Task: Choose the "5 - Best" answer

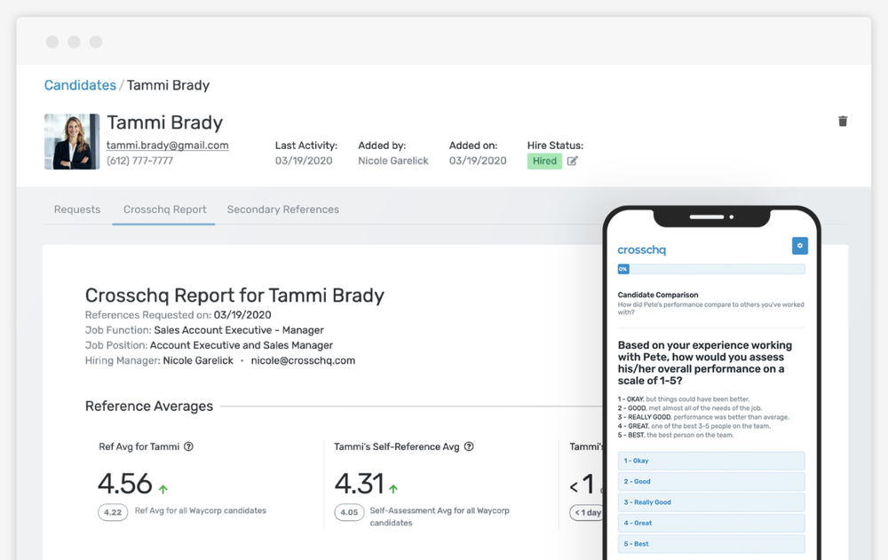Action: 711,543
